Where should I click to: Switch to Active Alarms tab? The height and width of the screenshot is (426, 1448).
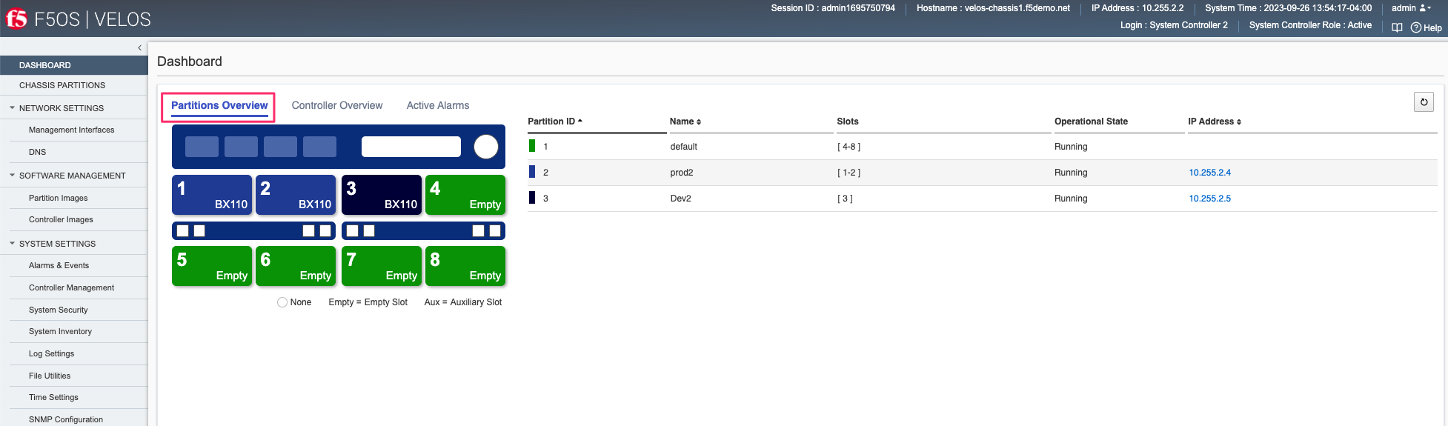[438, 105]
